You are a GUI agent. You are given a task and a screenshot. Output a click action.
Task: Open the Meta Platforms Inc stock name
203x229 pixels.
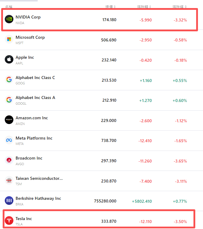pyautogui.click(x=34, y=138)
